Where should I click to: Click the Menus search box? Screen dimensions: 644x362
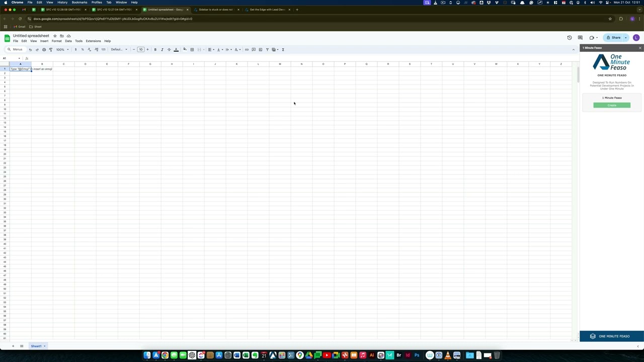coord(15,49)
